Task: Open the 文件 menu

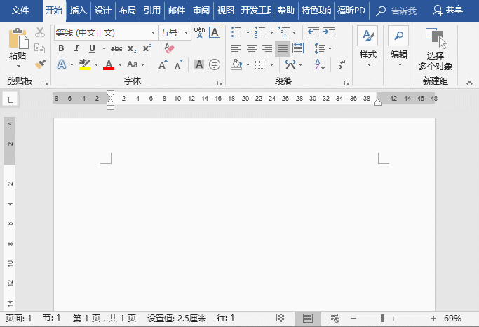Action: pos(21,11)
